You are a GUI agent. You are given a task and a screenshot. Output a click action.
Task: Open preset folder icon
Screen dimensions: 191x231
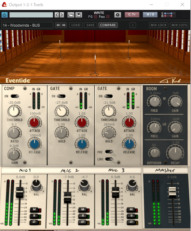point(71,15)
